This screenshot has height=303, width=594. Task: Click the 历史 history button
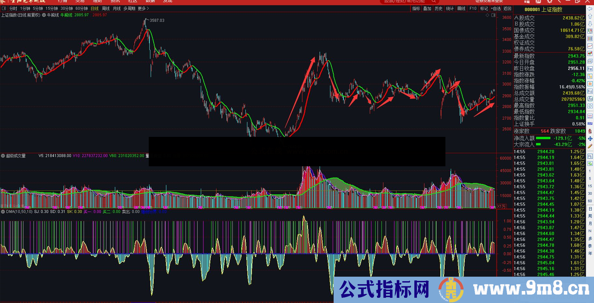coord(439,9)
